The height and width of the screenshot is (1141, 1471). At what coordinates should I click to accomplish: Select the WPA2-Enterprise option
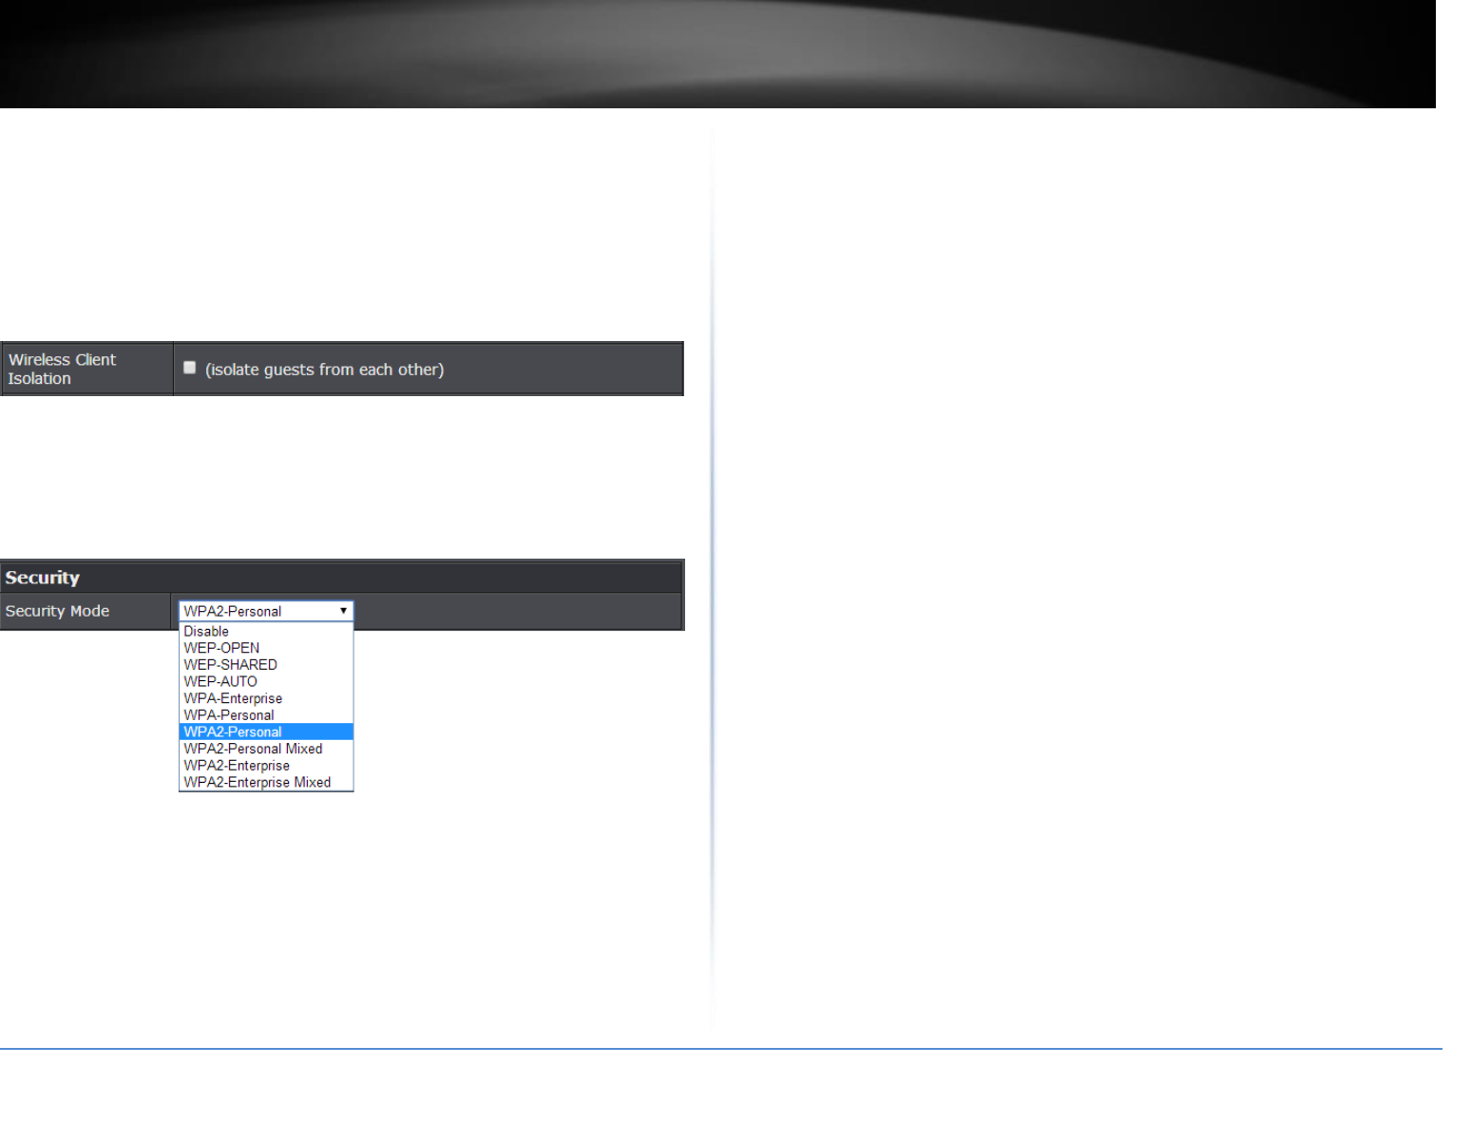[266, 766]
